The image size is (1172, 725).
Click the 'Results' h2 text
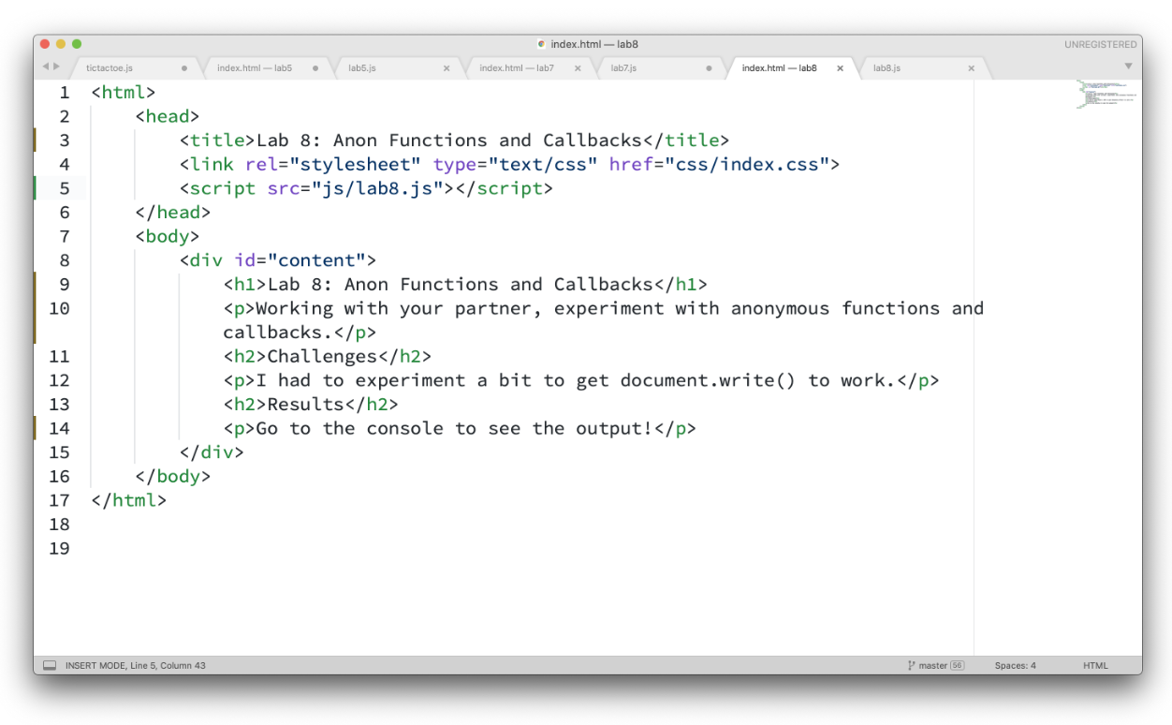point(306,405)
